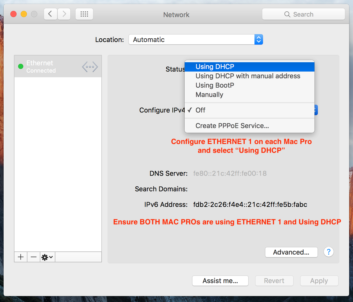The width and height of the screenshot is (353, 302).
Task: Click the Revert button
Action: [x=274, y=281]
